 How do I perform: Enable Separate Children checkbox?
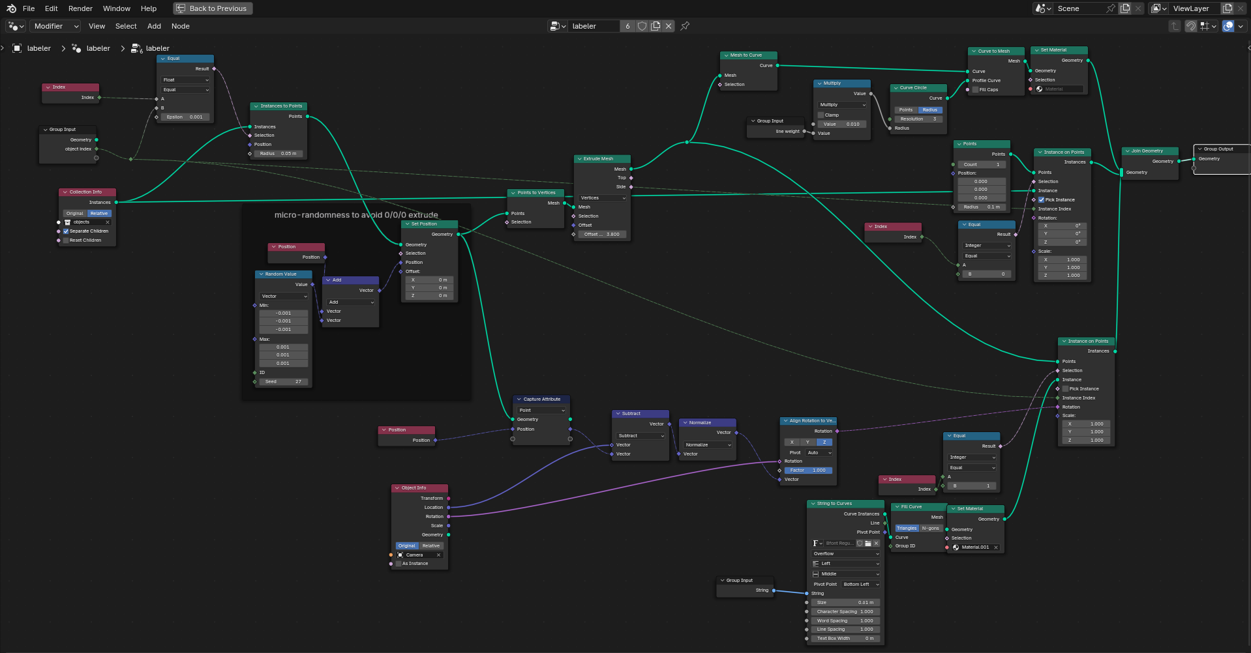[66, 231]
